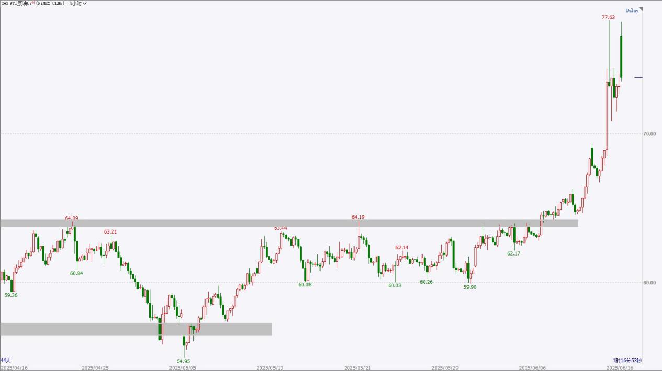Click the 44天 range label
Viewport: 662px width, 371px height.
point(5,360)
